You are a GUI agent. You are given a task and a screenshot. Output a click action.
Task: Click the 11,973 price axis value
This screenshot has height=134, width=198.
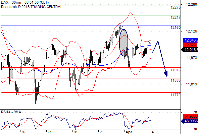pyautogui.click(x=191, y=58)
